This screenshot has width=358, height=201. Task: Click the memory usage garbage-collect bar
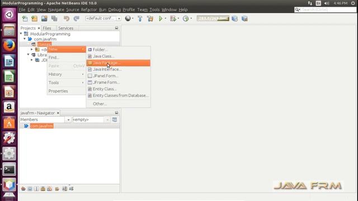213,18
